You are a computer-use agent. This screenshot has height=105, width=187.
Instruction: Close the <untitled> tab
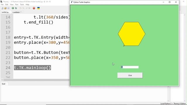point(22,12)
